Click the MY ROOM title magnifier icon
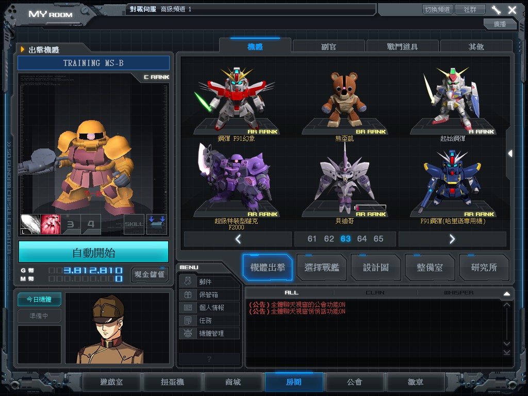The image size is (528, 396). [x=84, y=11]
